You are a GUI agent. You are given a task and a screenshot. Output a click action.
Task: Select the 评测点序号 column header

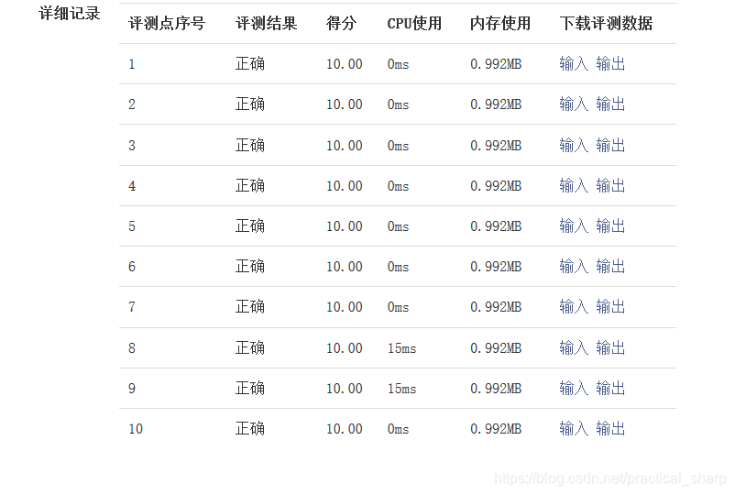click(167, 23)
